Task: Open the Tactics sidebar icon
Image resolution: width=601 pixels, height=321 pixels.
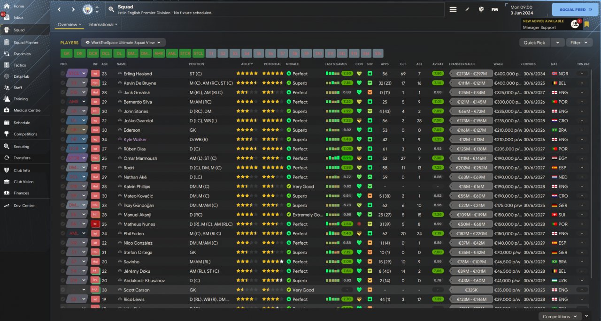Action: point(7,65)
